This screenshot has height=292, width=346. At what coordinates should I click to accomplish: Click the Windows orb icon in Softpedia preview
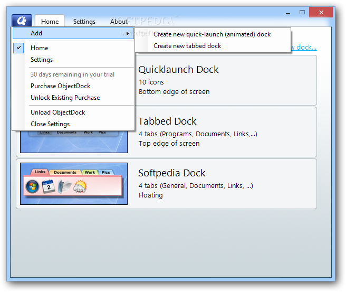33,186
